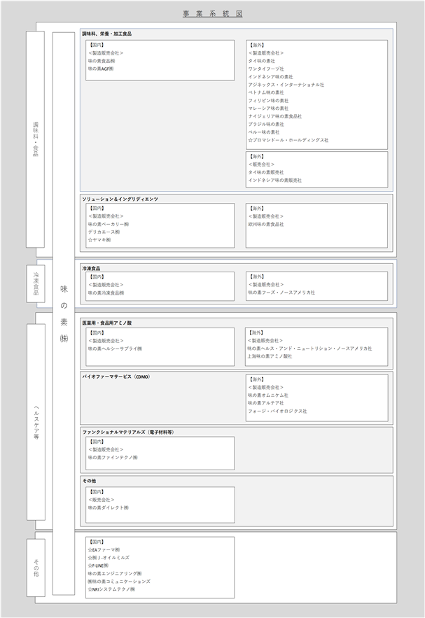425x618 pixels.
Task: Click the entry 味の素エンジニアリング㈱
Action: pos(115,573)
